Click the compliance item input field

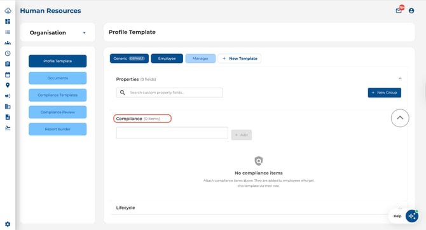click(172, 133)
